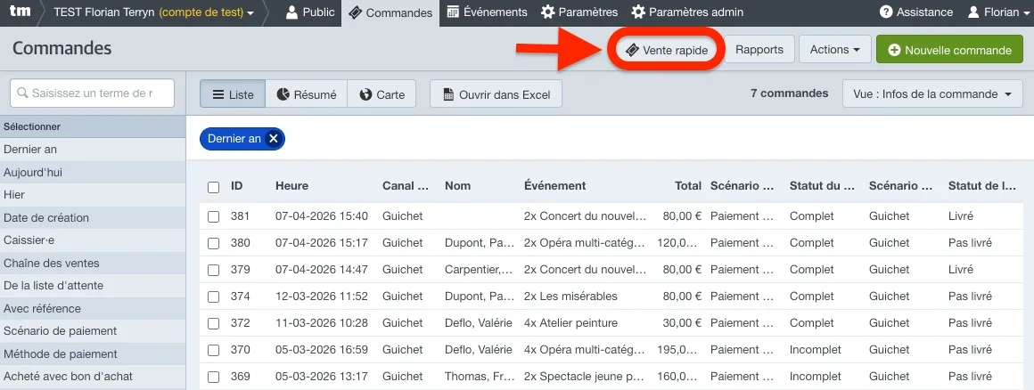1034x390 pixels.
Task: Click the Événements calendar icon
Action: pyautogui.click(x=453, y=12)
